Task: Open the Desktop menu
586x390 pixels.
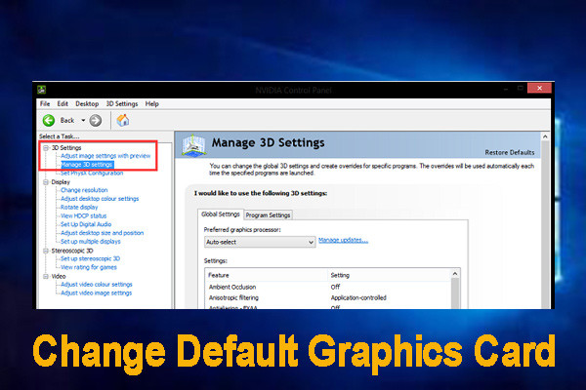Action: coord(87,103)
